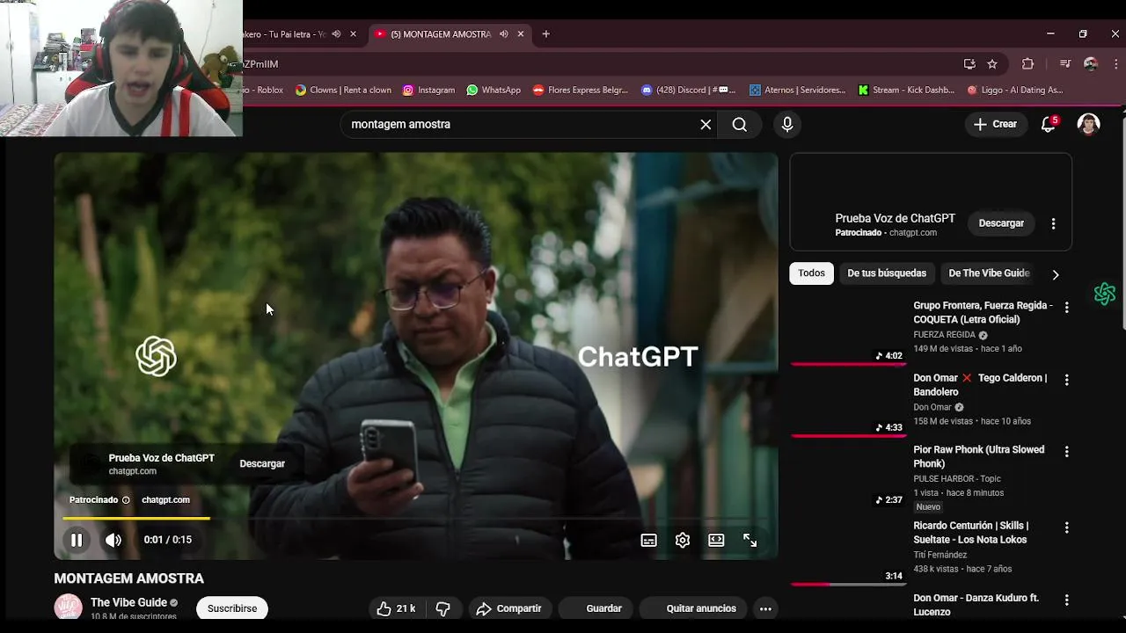
Task: Click the Quitar anuncios button
Action: tap(695, 608)
